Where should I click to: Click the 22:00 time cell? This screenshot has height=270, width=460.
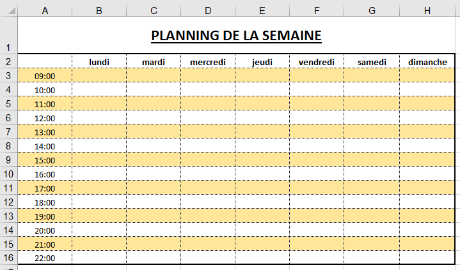[45, 259]
